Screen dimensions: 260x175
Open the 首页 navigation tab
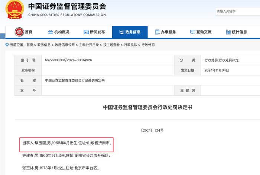23,32
